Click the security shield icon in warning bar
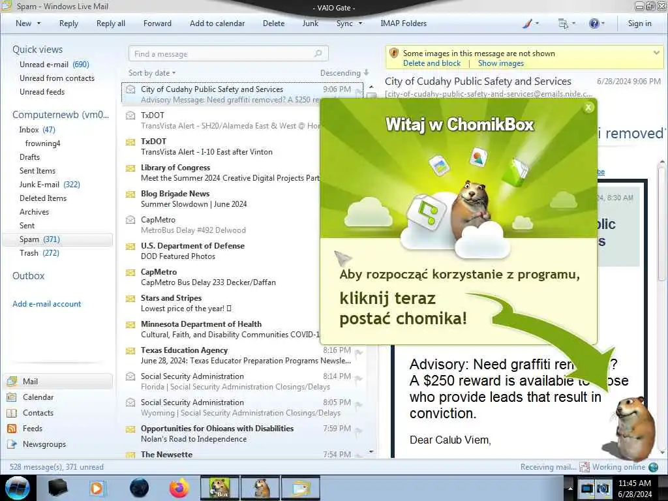 pos(393,53)
